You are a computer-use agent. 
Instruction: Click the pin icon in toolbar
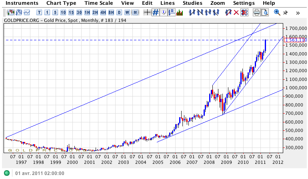285,12
